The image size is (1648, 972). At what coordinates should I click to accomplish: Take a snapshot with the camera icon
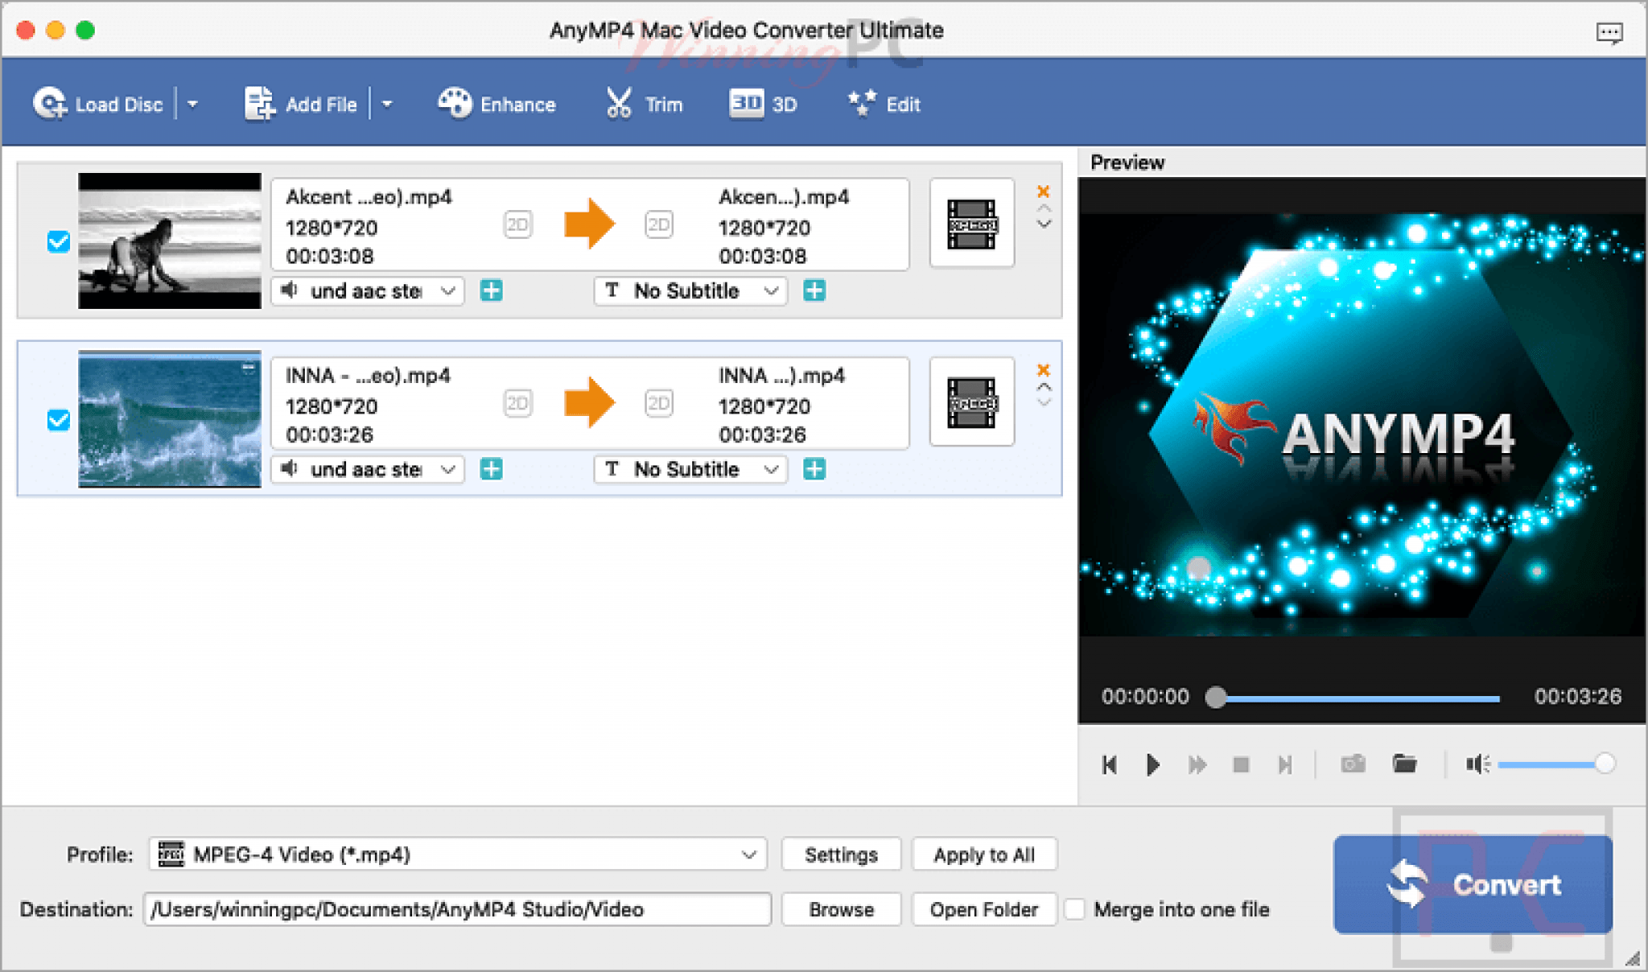coord(1353,764)
